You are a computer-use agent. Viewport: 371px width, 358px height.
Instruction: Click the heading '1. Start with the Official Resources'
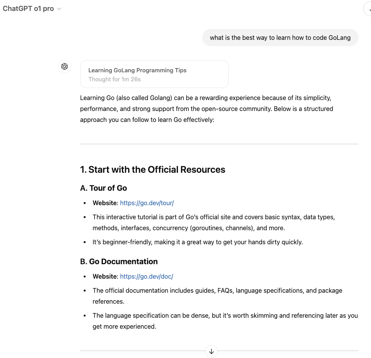click(x=152, y=170)
